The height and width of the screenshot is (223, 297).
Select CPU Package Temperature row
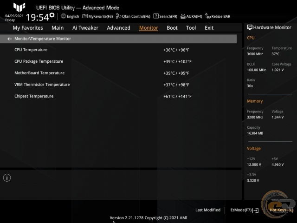click(x=118, y=61)
